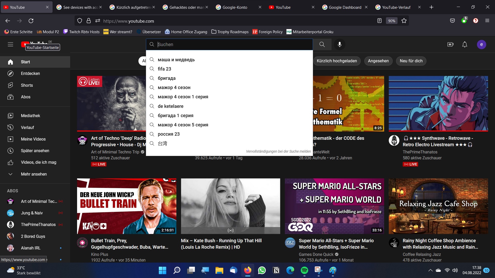This screenshot has height=278, width=495.
Task: Open the Trophy Roadmaps bookmark folder
Action: (x=230, y=32)
